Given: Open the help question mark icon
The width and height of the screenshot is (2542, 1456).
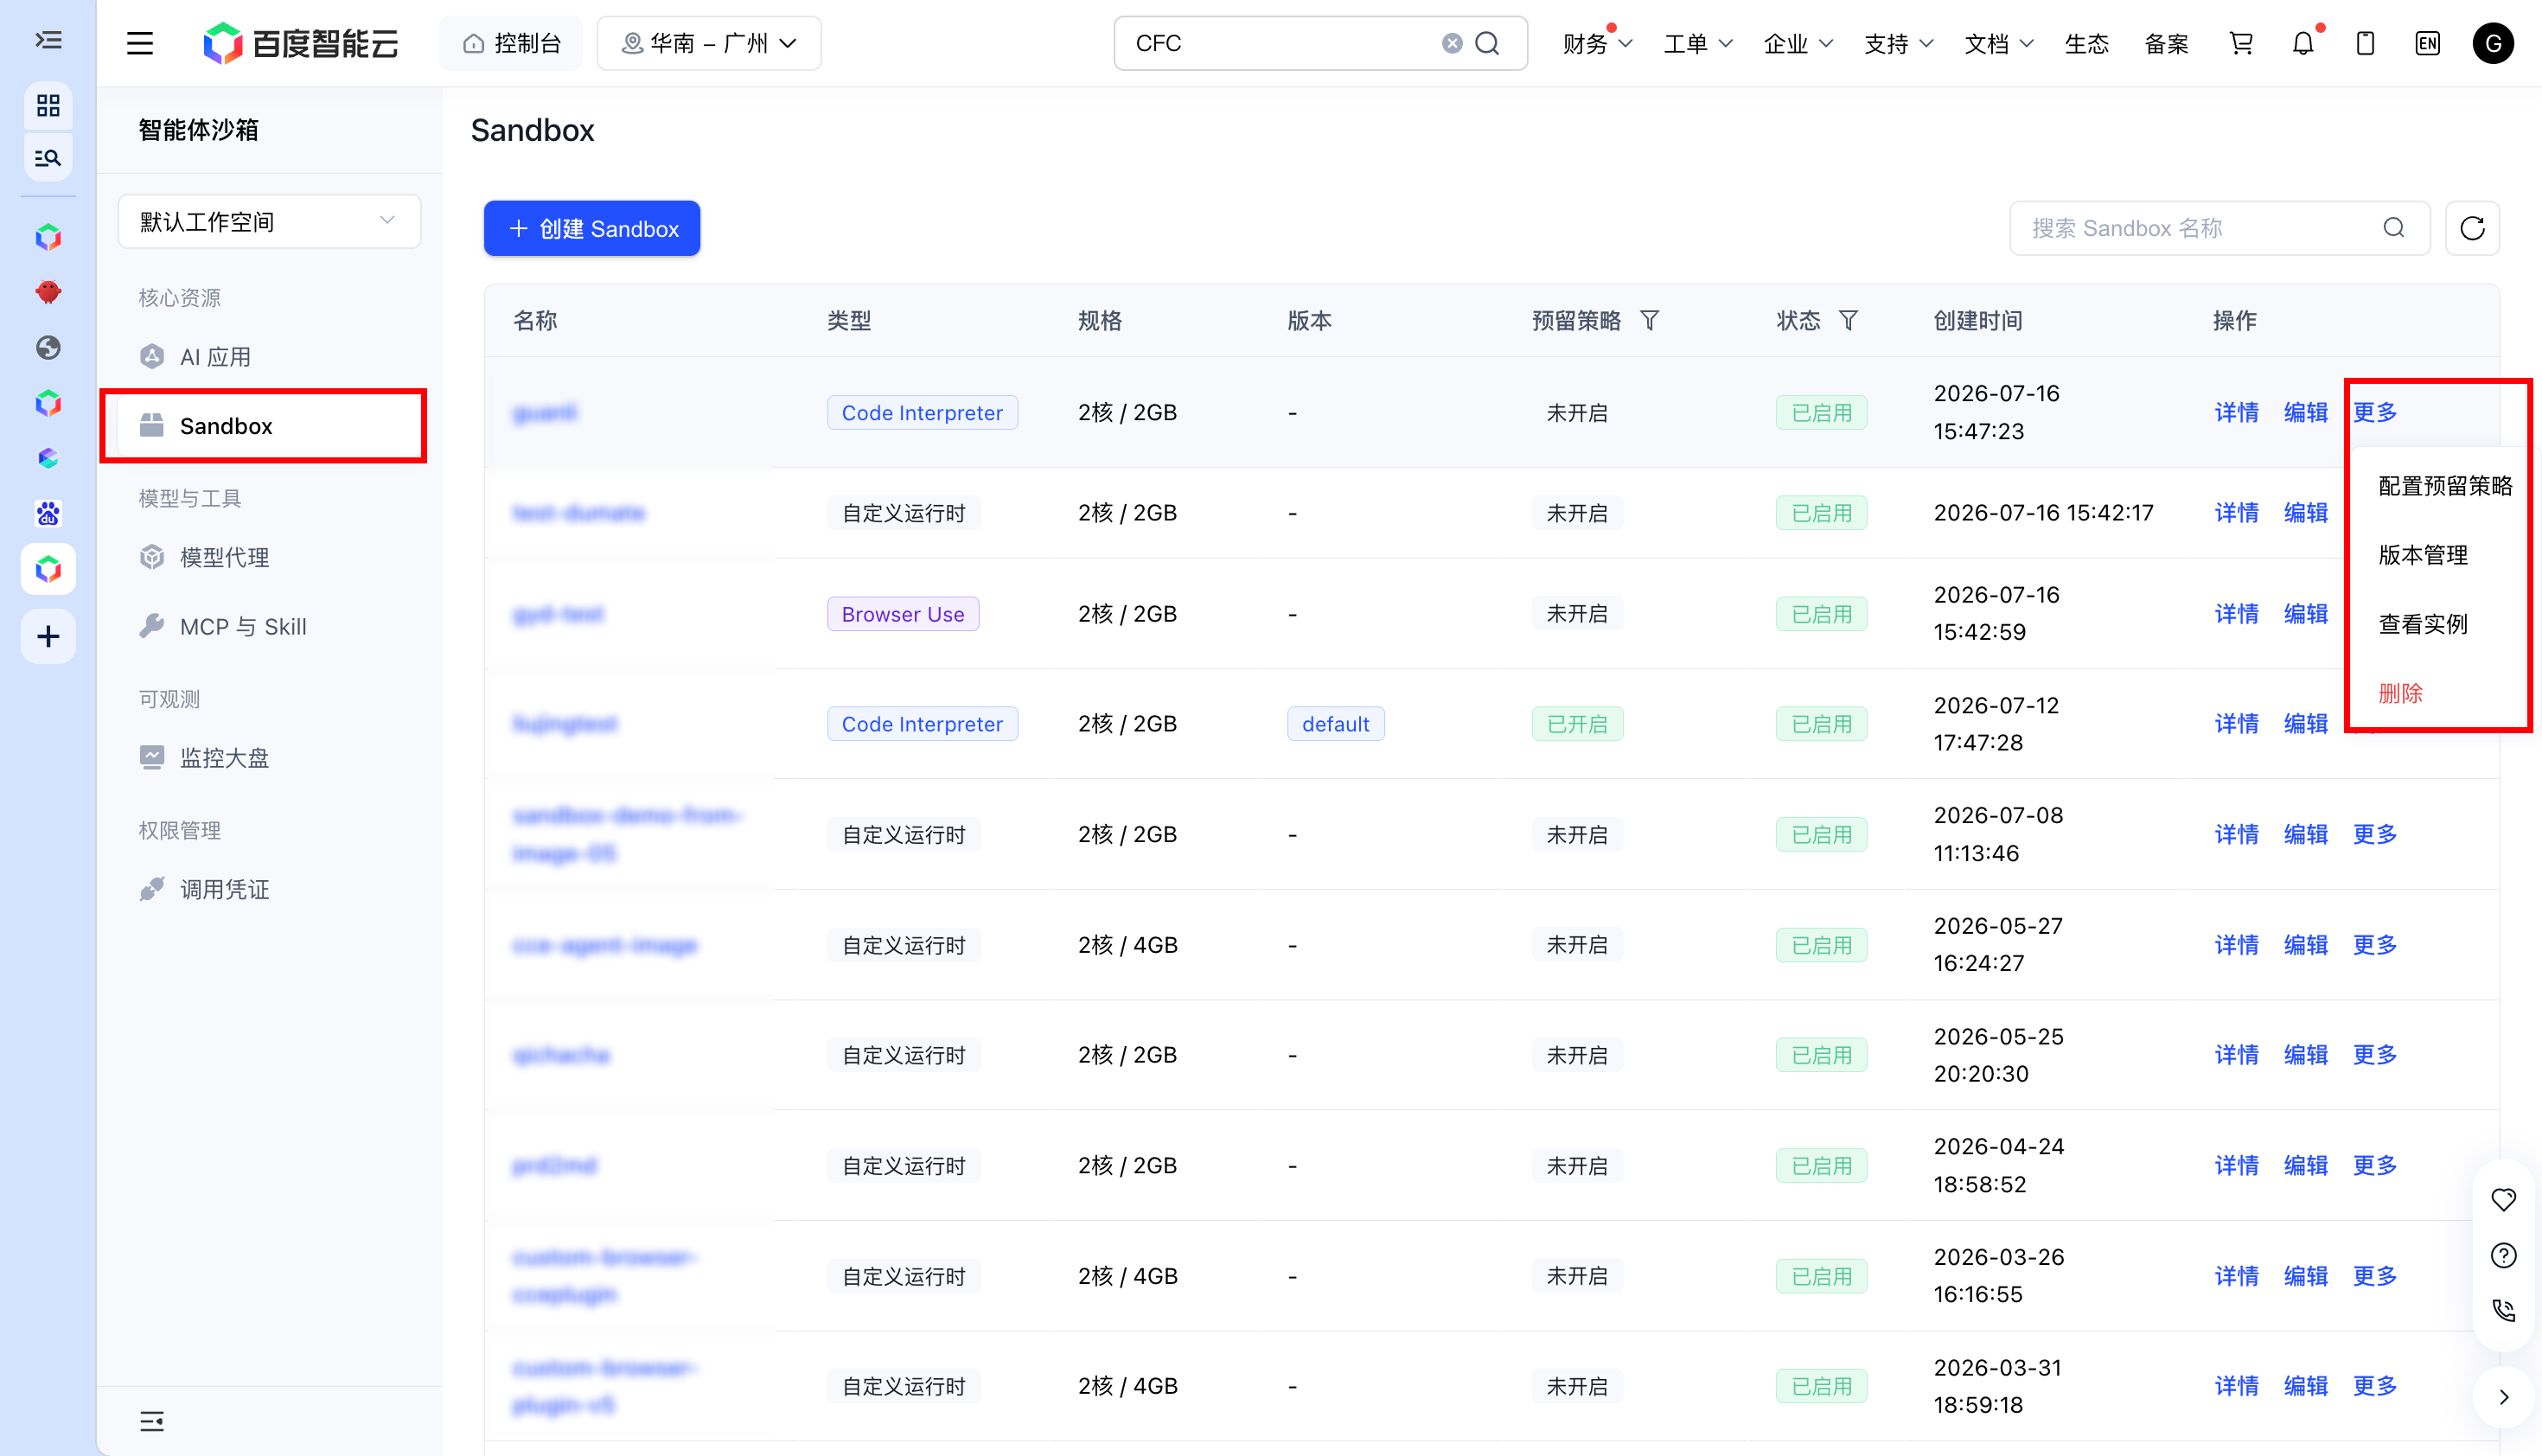Looking at the screenshot, I should [x=2503, y=1255].
